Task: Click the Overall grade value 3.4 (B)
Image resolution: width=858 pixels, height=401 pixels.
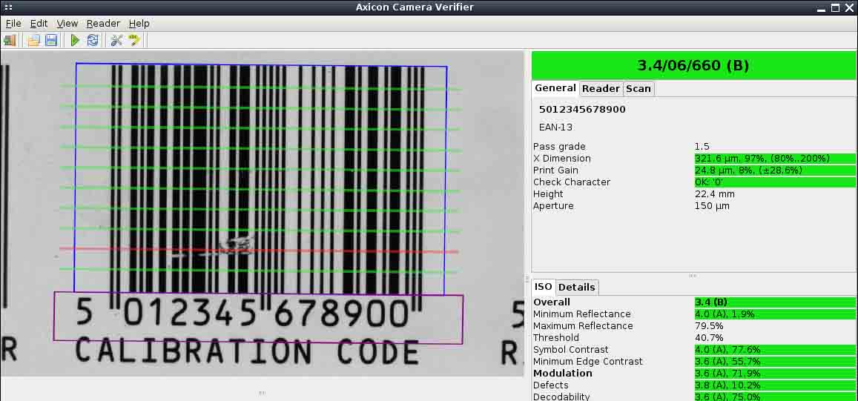Action: coord(775,302)
